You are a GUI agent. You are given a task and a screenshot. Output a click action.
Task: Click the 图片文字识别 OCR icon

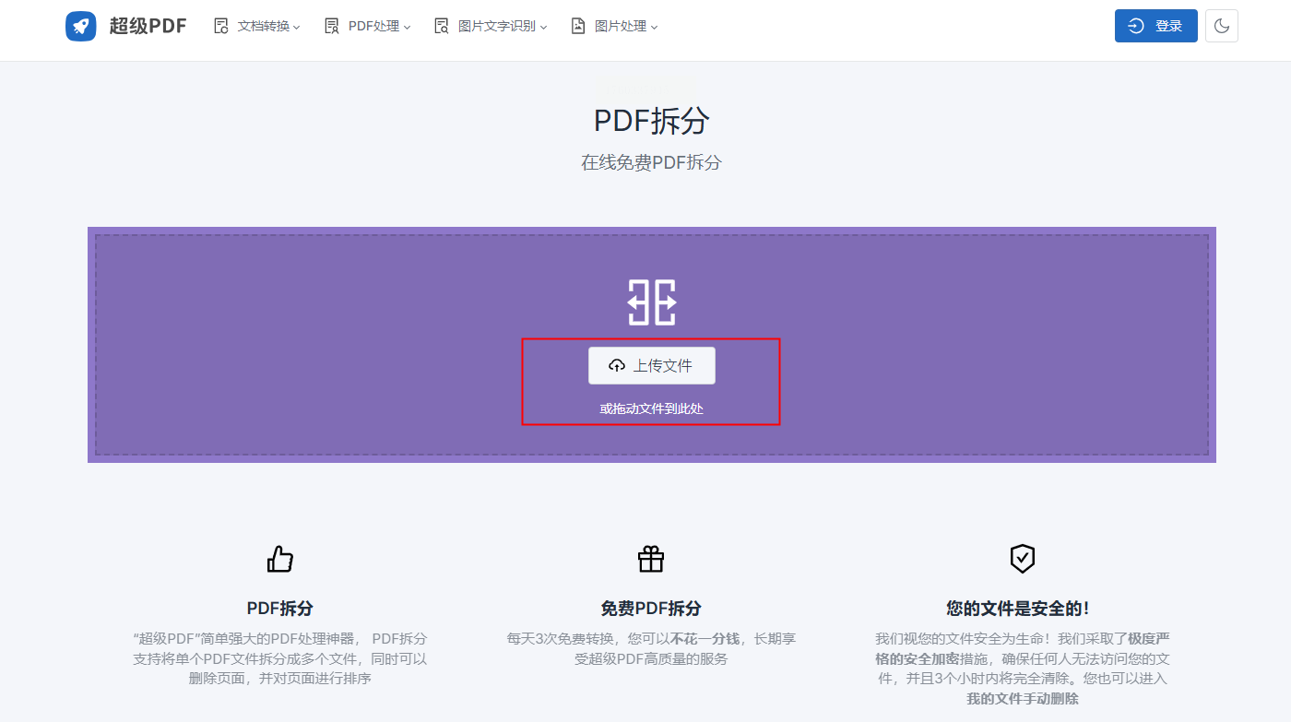pos(442,26)
